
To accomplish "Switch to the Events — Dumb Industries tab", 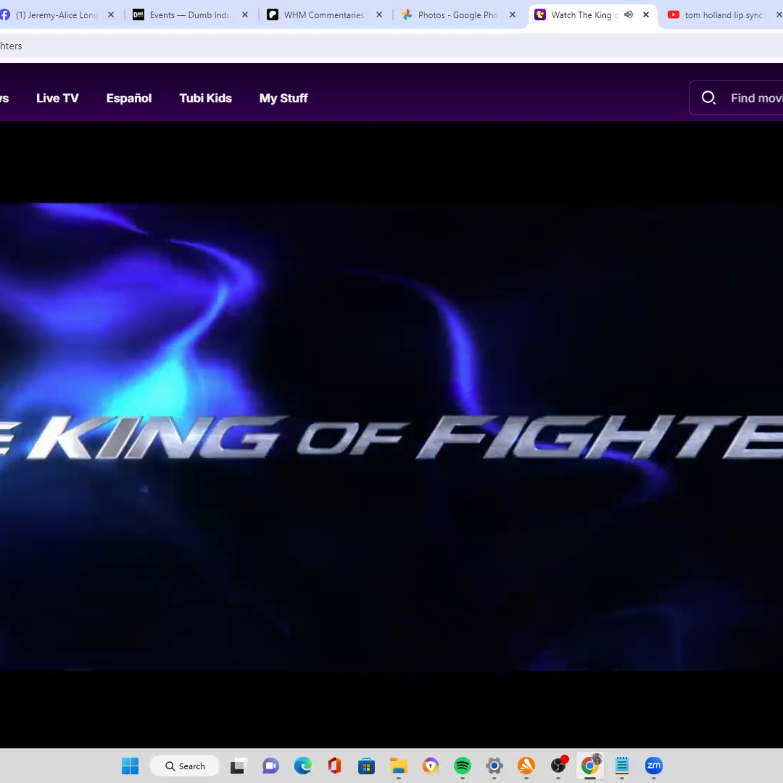I will tap(190, 15).
